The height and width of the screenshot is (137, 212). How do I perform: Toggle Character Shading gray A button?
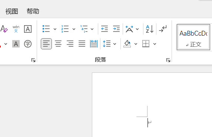coord(16,44)
